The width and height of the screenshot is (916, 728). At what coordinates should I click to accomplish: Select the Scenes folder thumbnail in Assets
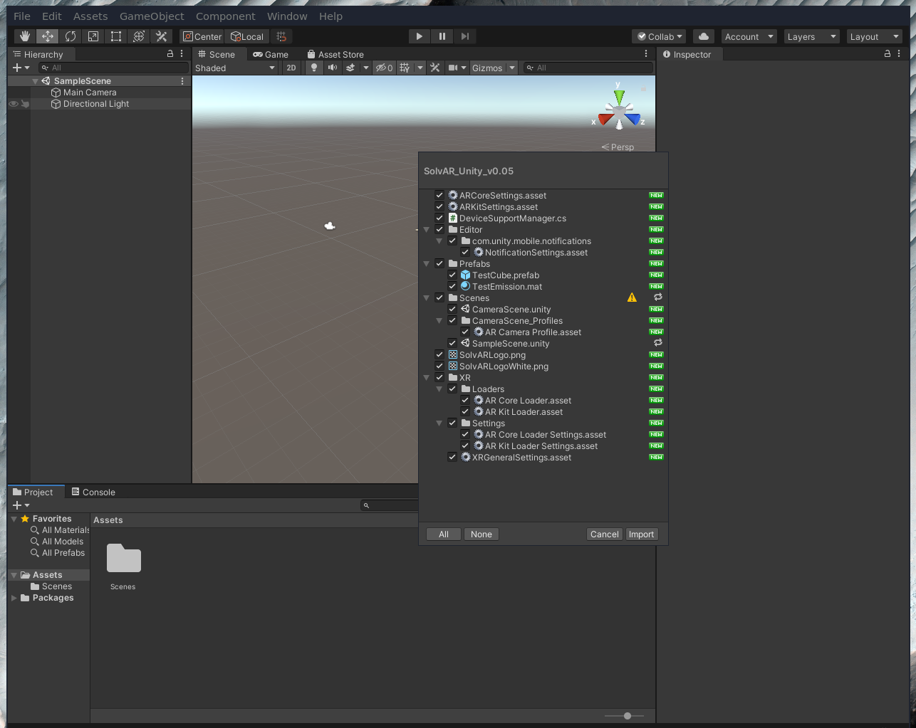coord(124,559)
